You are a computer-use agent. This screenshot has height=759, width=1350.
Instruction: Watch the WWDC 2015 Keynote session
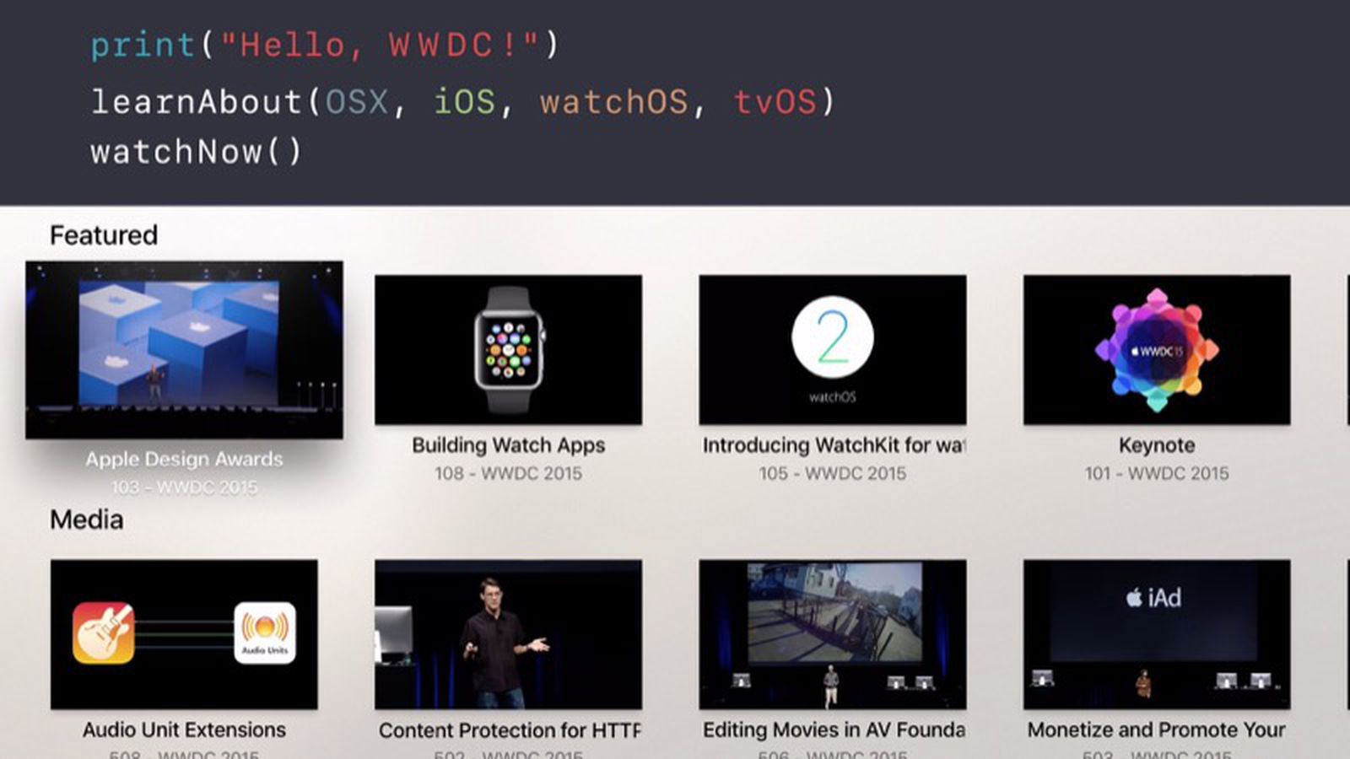tap(1156, 350)
